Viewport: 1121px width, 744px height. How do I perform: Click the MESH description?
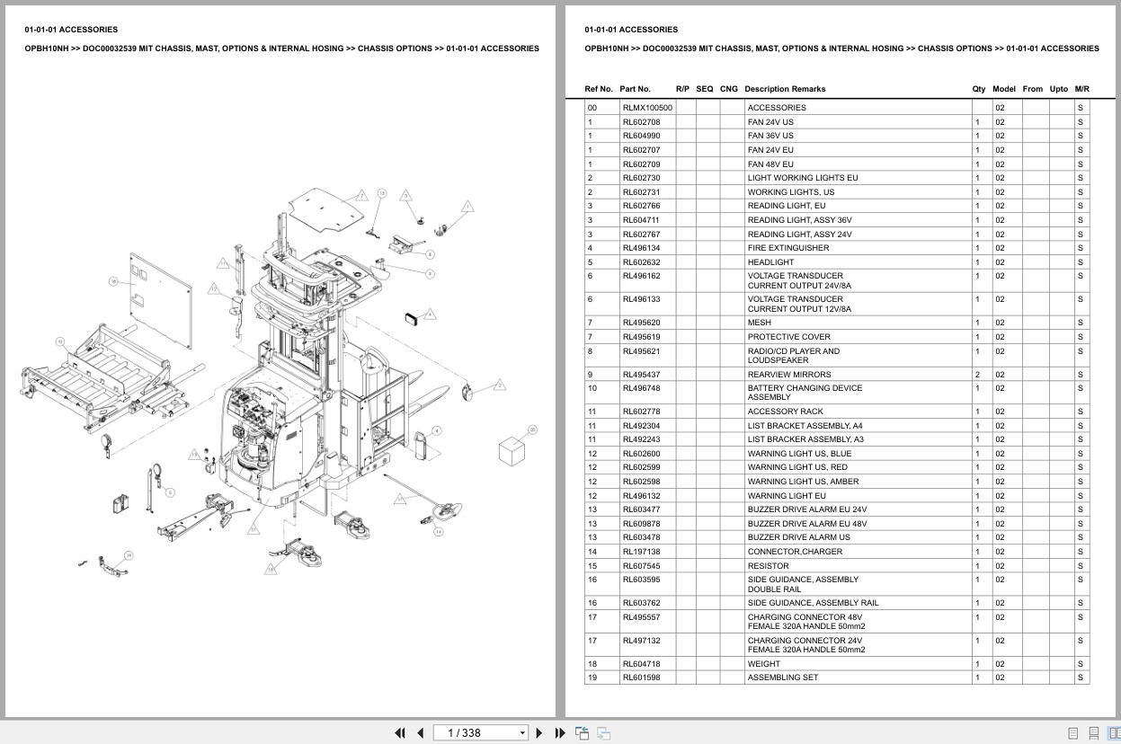(759, 323)
